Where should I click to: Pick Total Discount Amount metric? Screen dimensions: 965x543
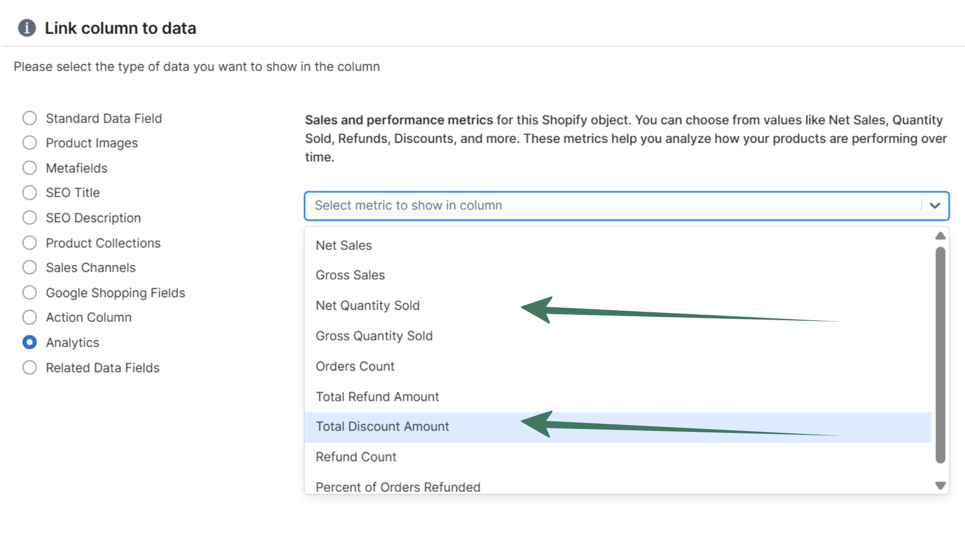(x=382, y=426)
